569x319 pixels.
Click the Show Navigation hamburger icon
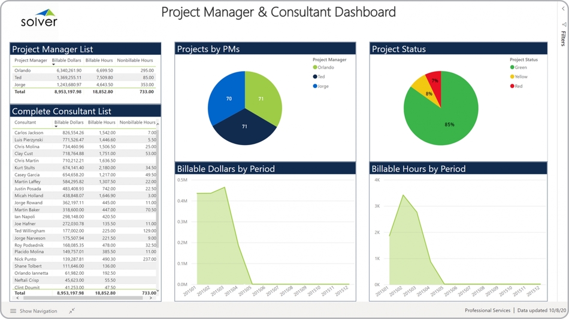[x=13, y=311]
